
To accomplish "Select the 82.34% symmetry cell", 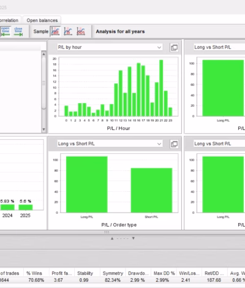I will [x=113, y=280].
